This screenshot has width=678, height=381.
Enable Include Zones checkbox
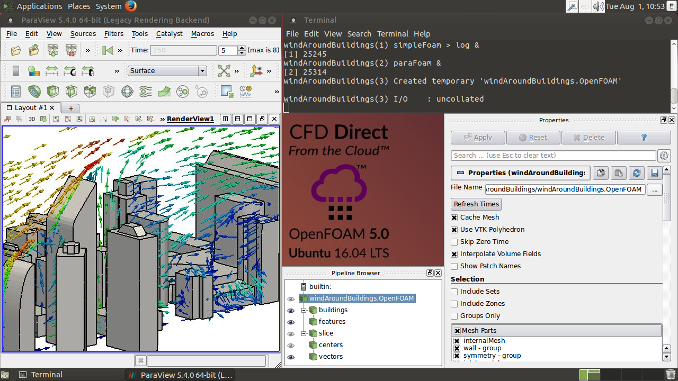tap(454, 304)
